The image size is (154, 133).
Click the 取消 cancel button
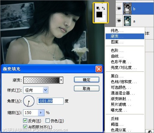pyautogui.click(x=87, y=88)
